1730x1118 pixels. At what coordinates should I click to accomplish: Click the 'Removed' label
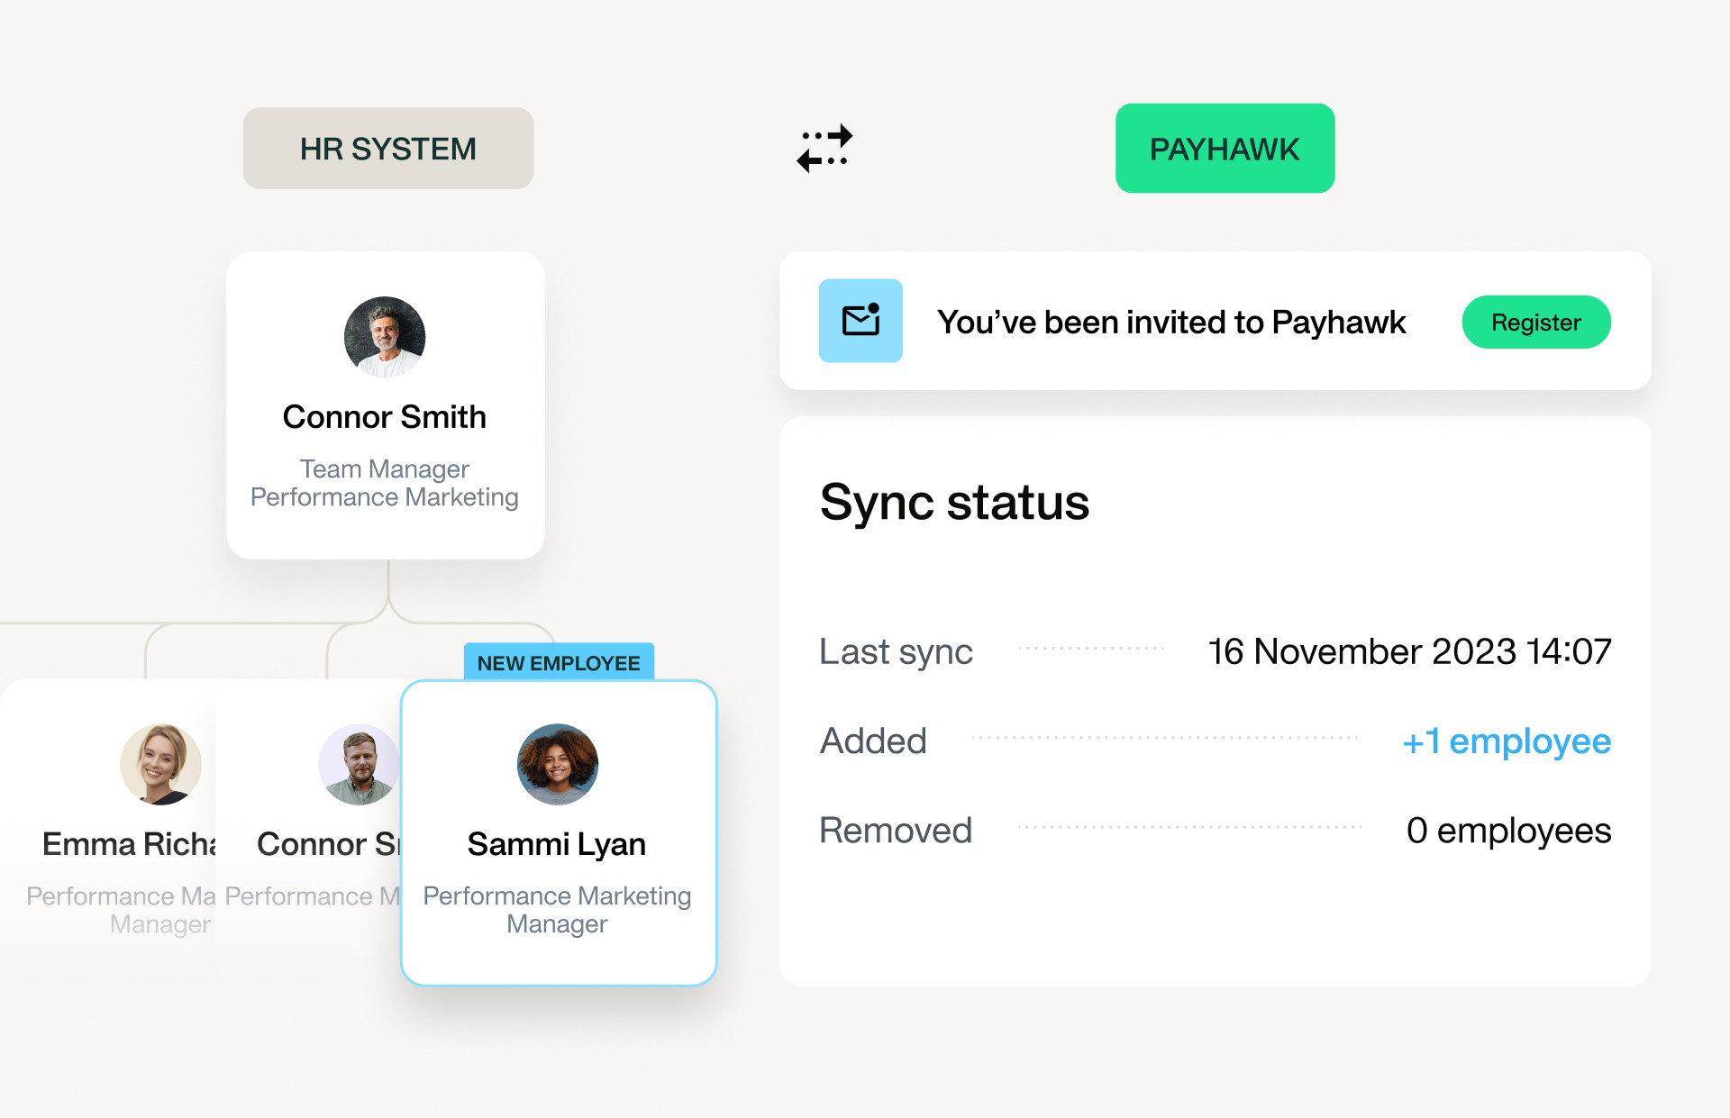pos(896,831)
